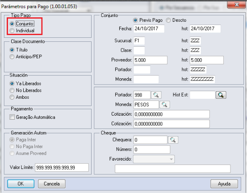
Task: Click magnifier search icon beside Hist Est
Action: (x=221, y=95)
